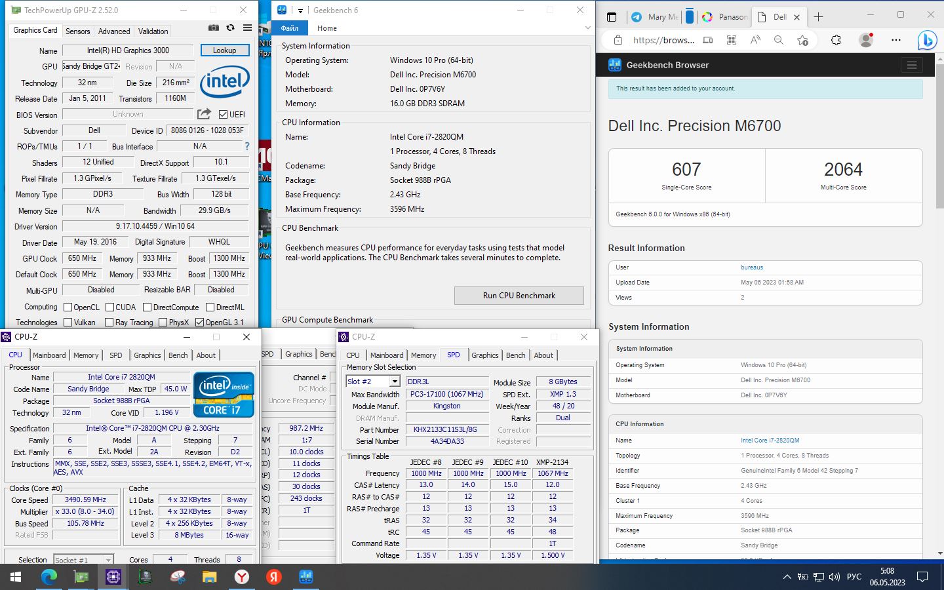
Task: Open Edge settings ellipsis menu
Action: [896, 40]
